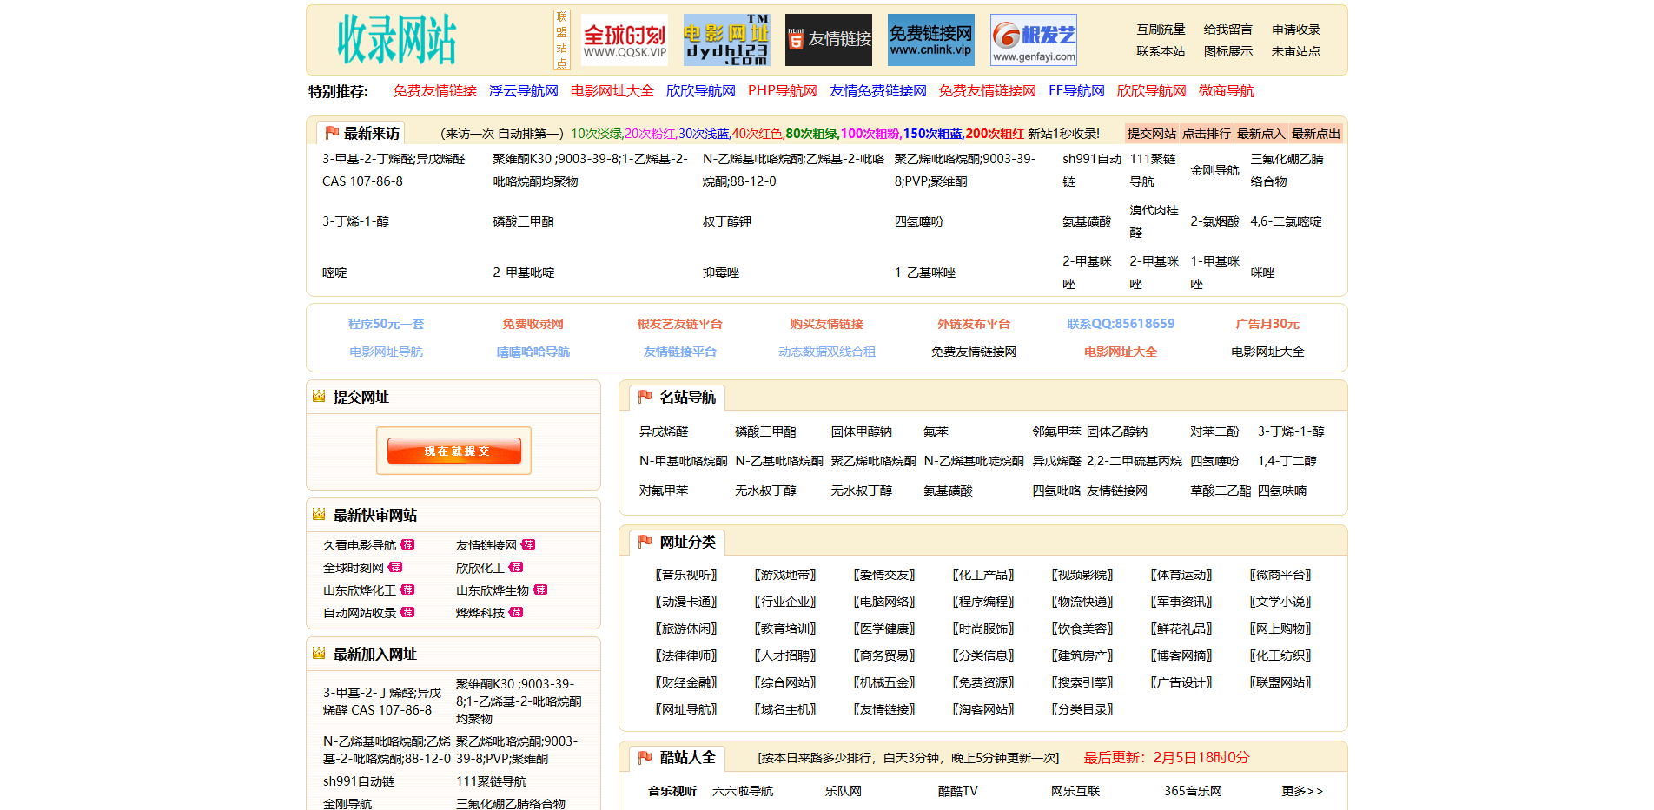Viewport: 1654px width, 810px height.
Task: Select 互刷流量 in the top menu
Action: click(1161, 30)
